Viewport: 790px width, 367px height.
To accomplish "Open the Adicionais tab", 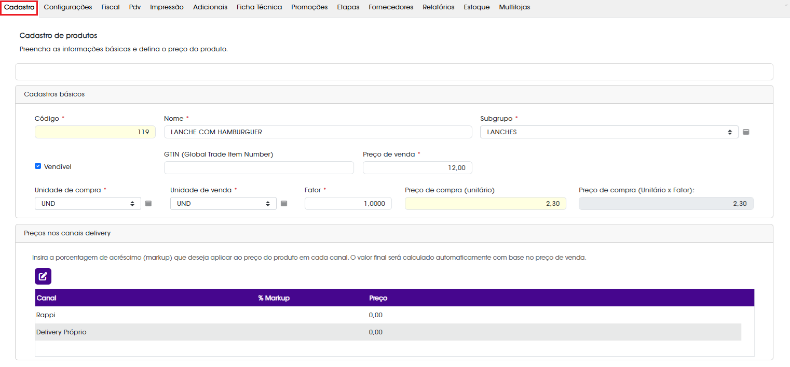I will (210, 7).
